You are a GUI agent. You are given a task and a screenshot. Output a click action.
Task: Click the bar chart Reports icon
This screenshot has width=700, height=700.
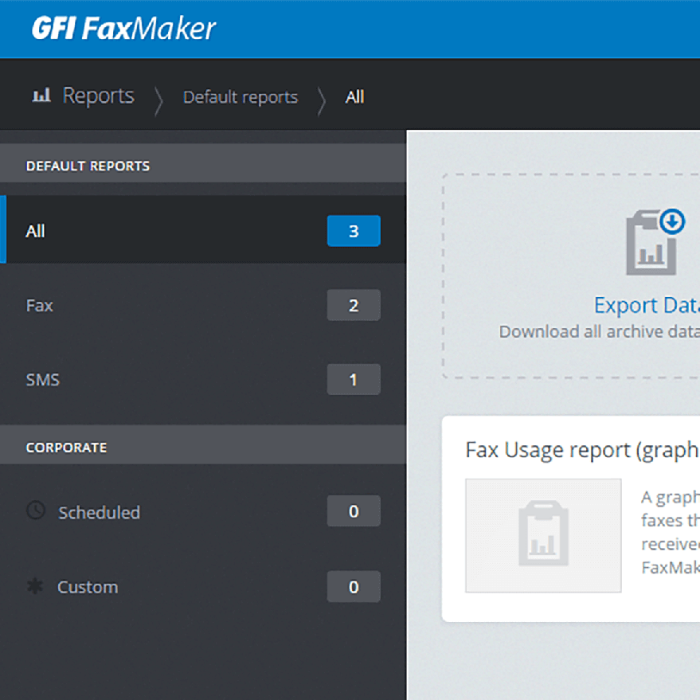(41, 95)
